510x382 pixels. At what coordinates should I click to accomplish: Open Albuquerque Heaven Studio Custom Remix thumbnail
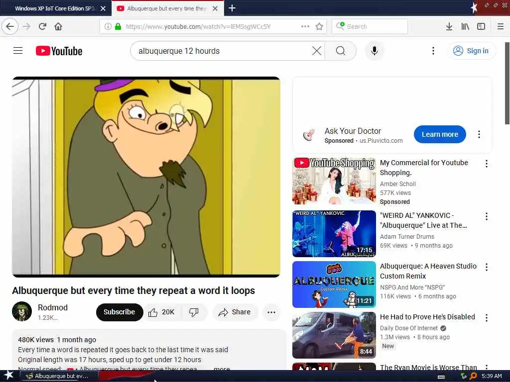pyautogui.click(x=334, y=284)
